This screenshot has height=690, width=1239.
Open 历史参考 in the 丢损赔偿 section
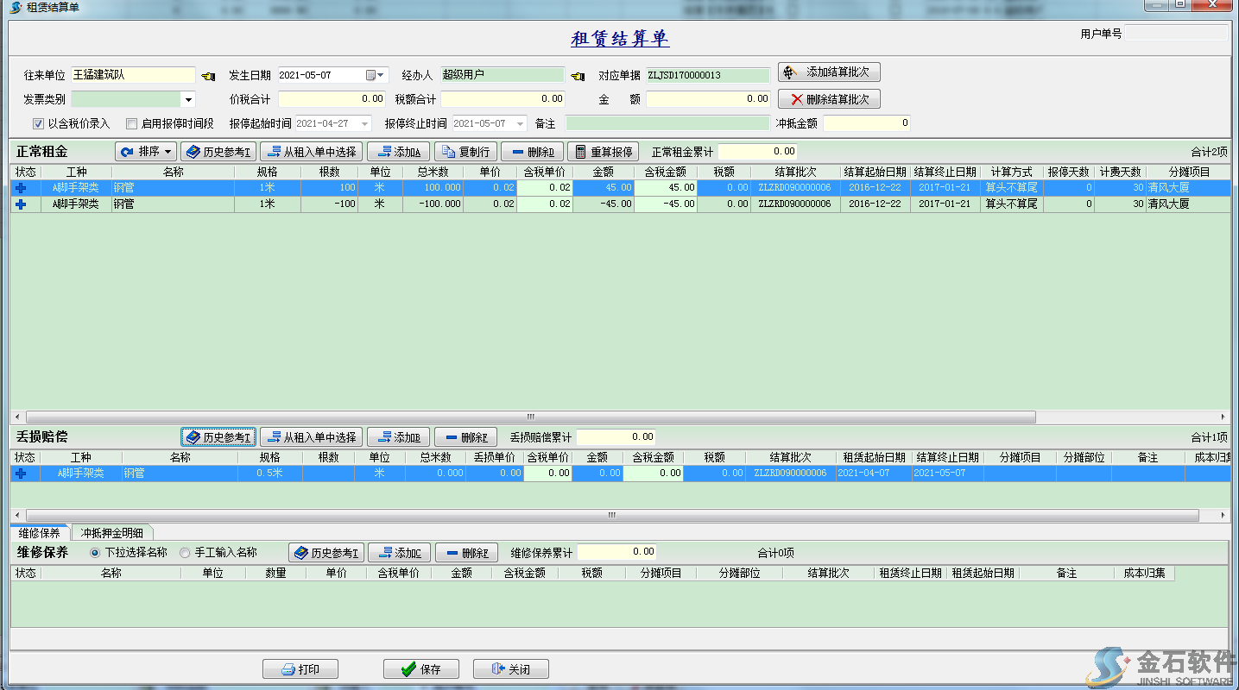click(218, 437)
